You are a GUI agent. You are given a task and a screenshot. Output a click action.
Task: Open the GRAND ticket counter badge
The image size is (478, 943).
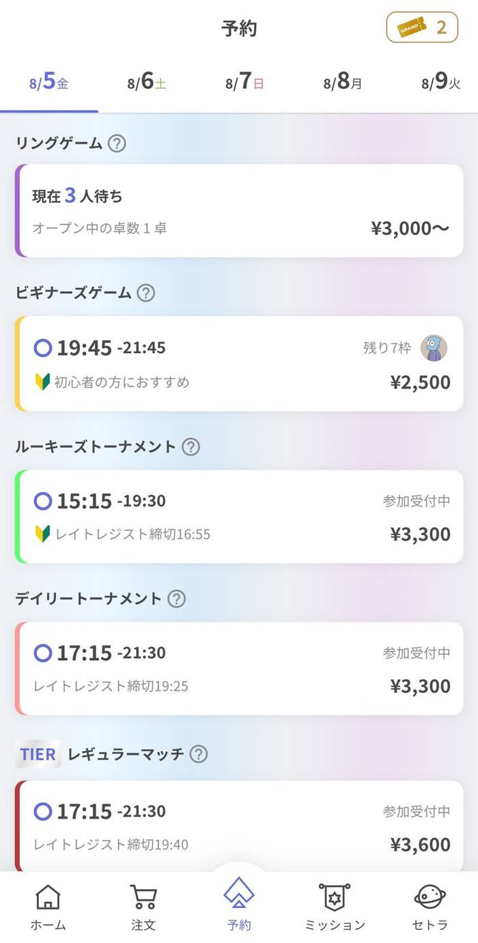[x=421, y=27]
